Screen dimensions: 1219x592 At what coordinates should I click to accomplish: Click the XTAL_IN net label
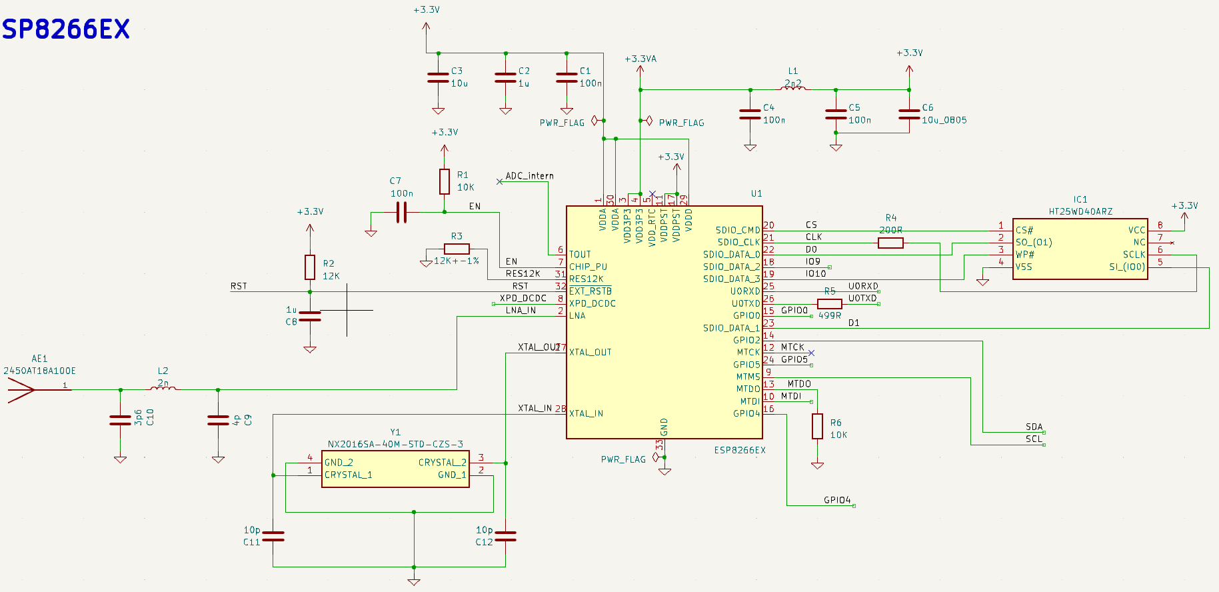pyautogui.click(x=535, y=408)
